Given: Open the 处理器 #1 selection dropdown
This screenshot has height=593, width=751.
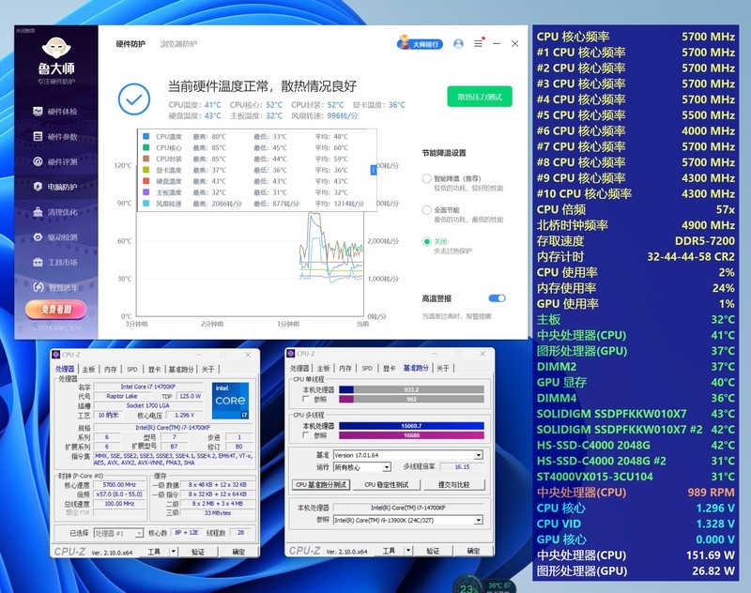Looking at the screenshot, I should tap(118, 533).
